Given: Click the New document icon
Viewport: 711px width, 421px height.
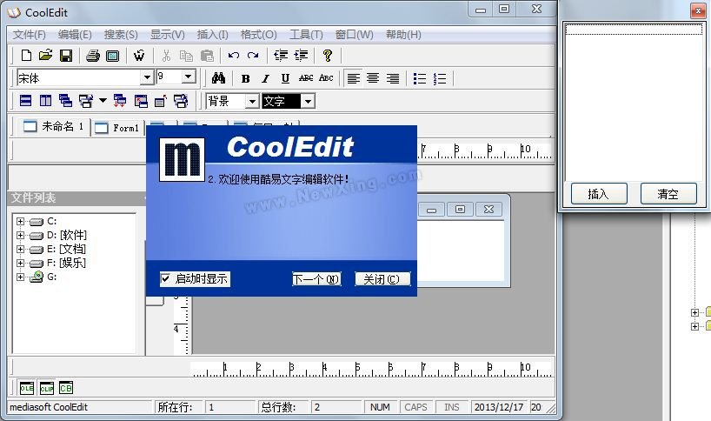Looking at the screenshot, I should tap(26, 56).
